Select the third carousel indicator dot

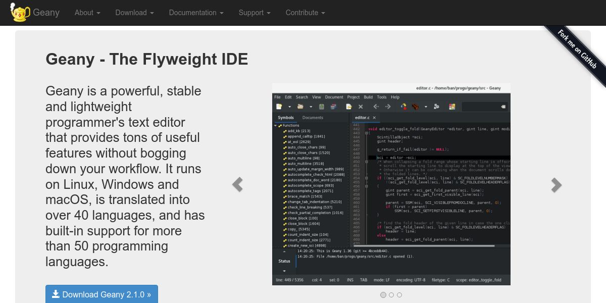(x=399, y=295)
